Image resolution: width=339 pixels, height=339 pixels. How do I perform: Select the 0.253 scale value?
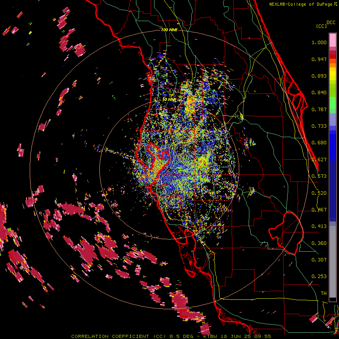[x=319, y=276]
